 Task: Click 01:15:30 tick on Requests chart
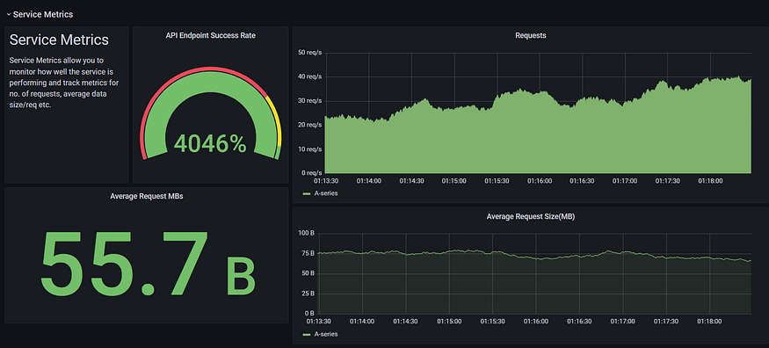[x=497, y=181]
